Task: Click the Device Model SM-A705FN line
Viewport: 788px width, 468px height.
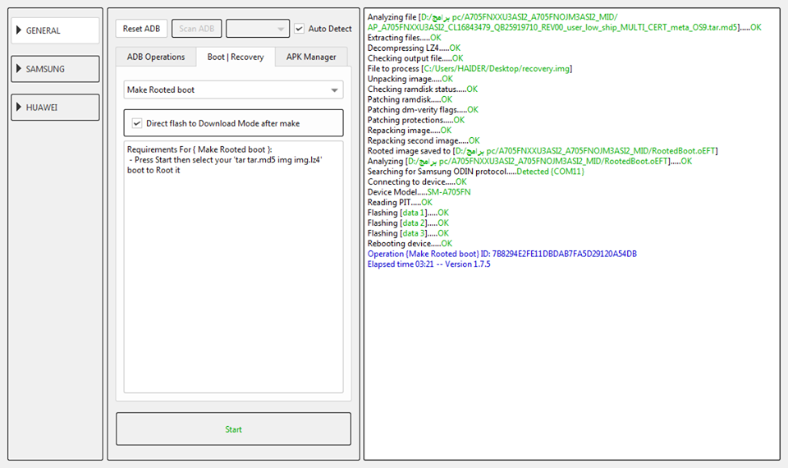Action: point(419,192)
